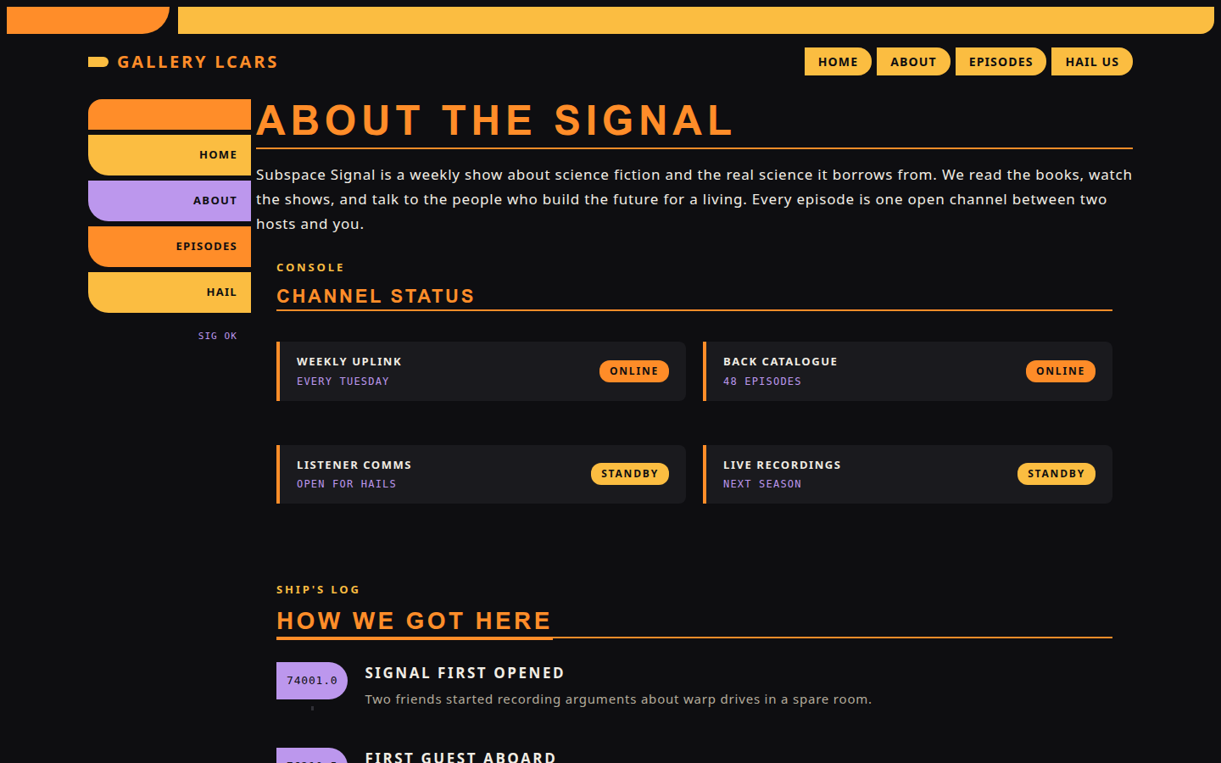Open About in the top navigation bar

click(x=913, y=62)
